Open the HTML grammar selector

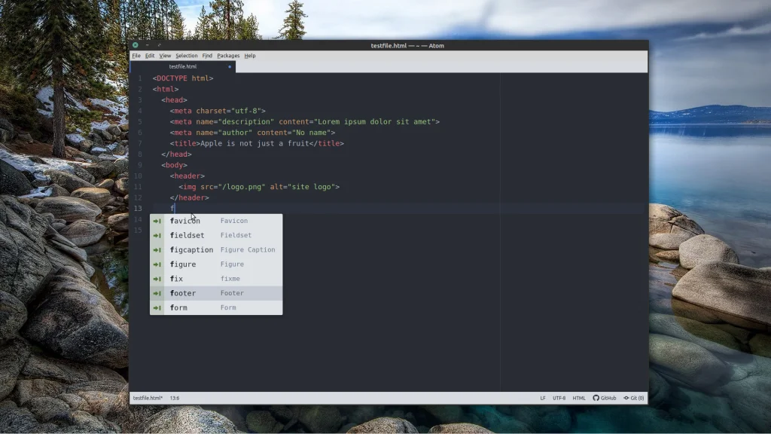click(579, 398)
